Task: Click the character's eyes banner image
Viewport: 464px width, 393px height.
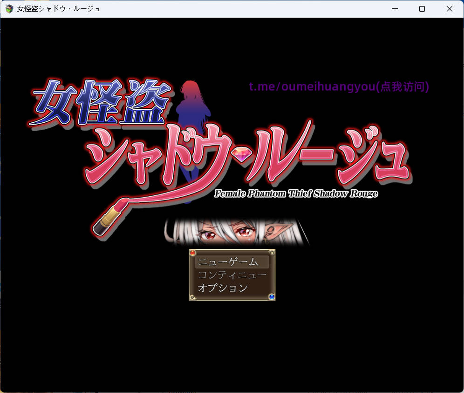Action: (232, 230)
